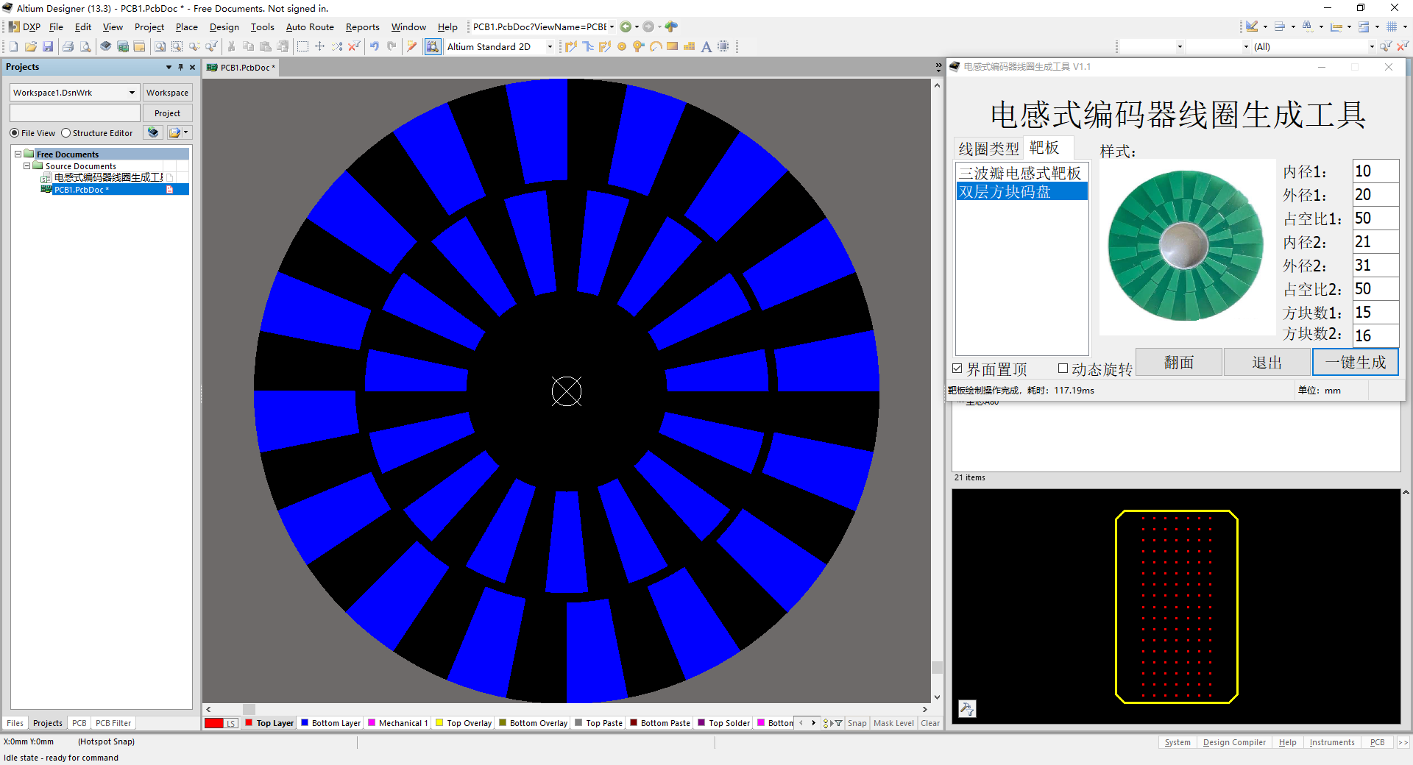Save the current PCB document
This screenshot has width=1413, height=765.
coord(47,46)
